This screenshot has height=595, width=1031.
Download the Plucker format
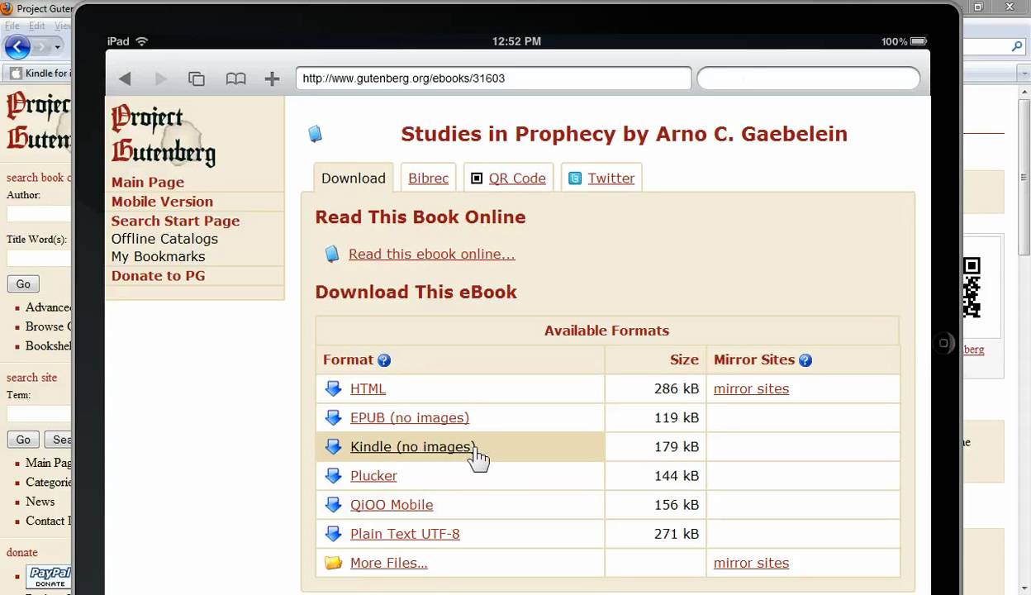pos(373,475)
